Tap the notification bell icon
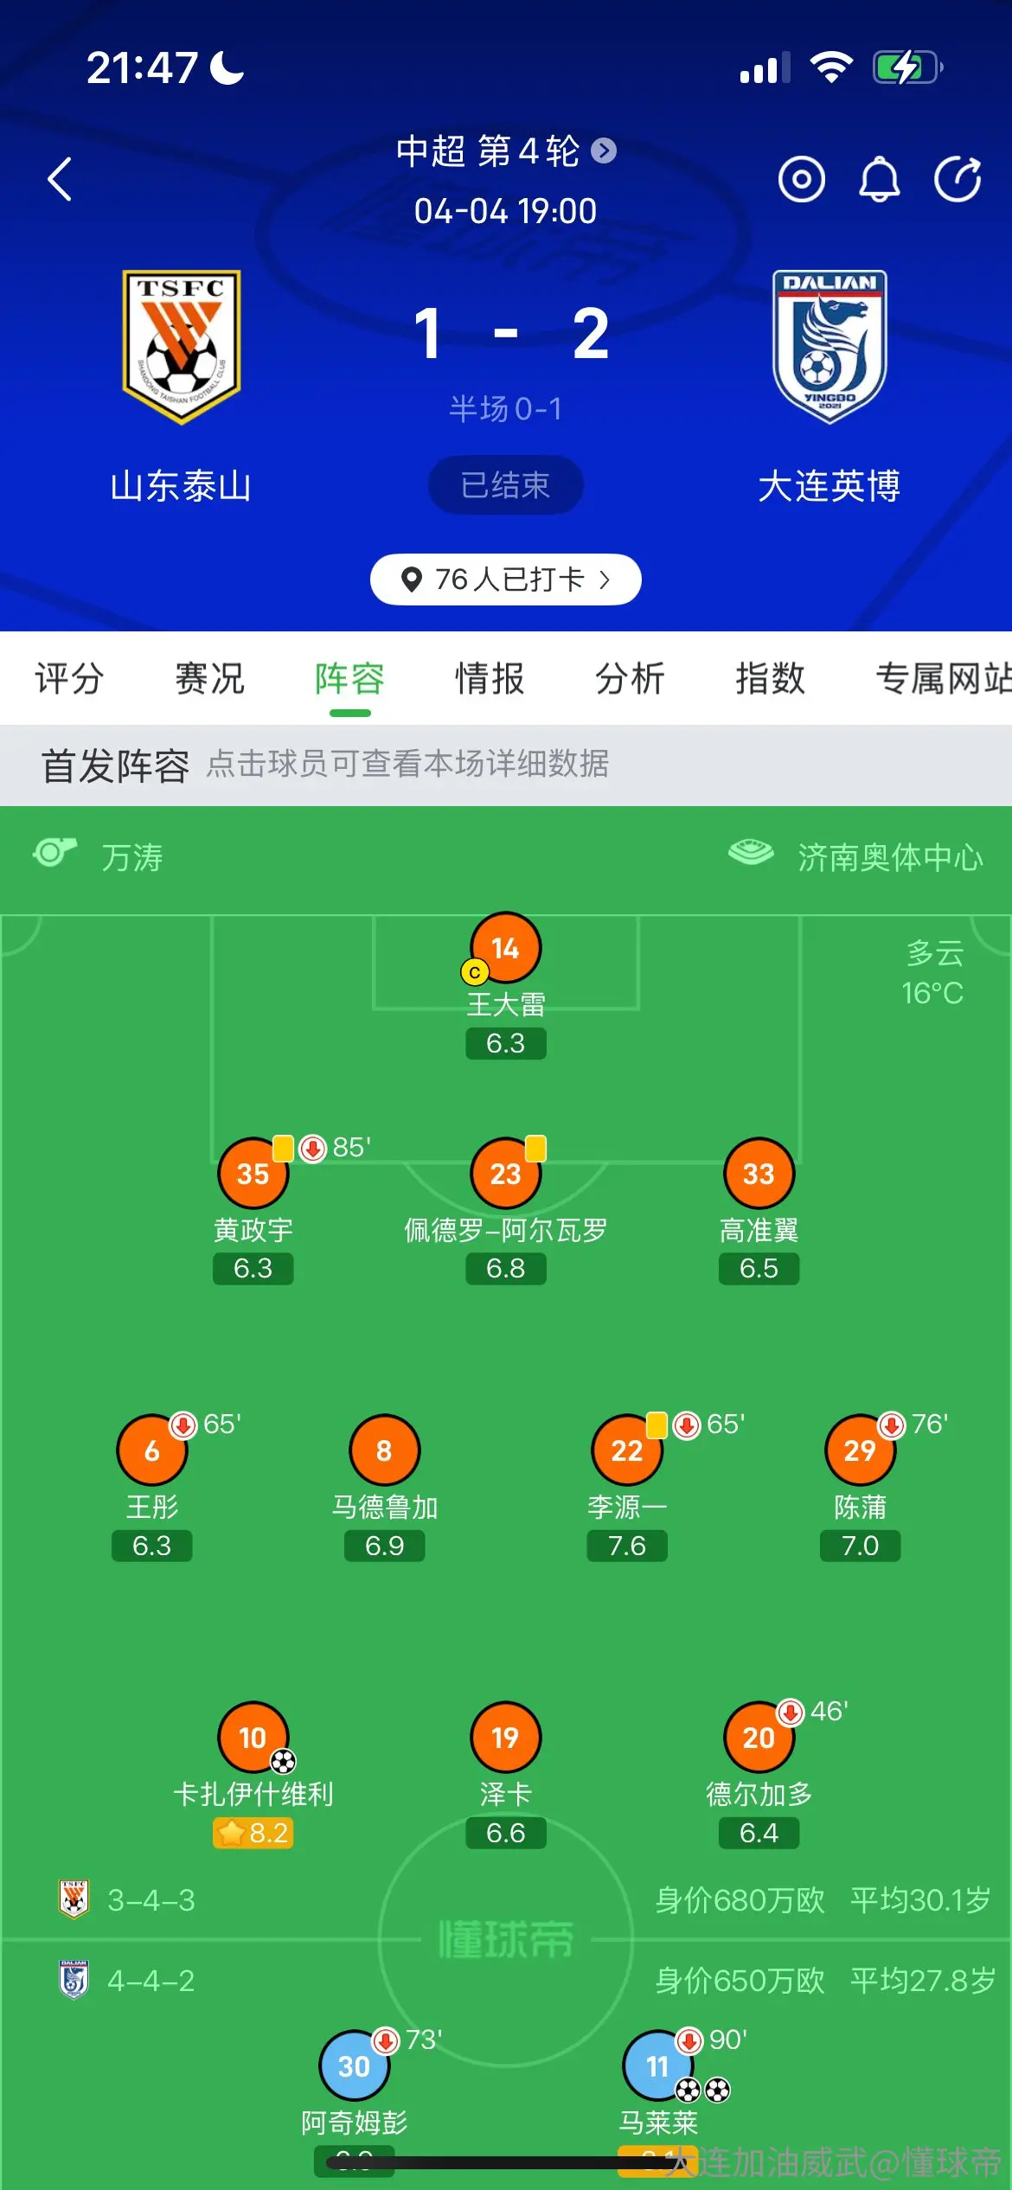The image size is (1012, 2190). [879, 180]
